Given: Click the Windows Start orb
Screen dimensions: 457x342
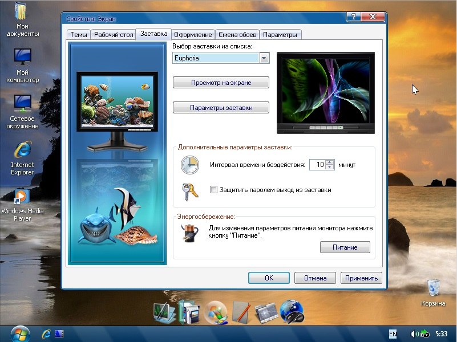Looking at the screenshot, I should [x=20, y=333].
